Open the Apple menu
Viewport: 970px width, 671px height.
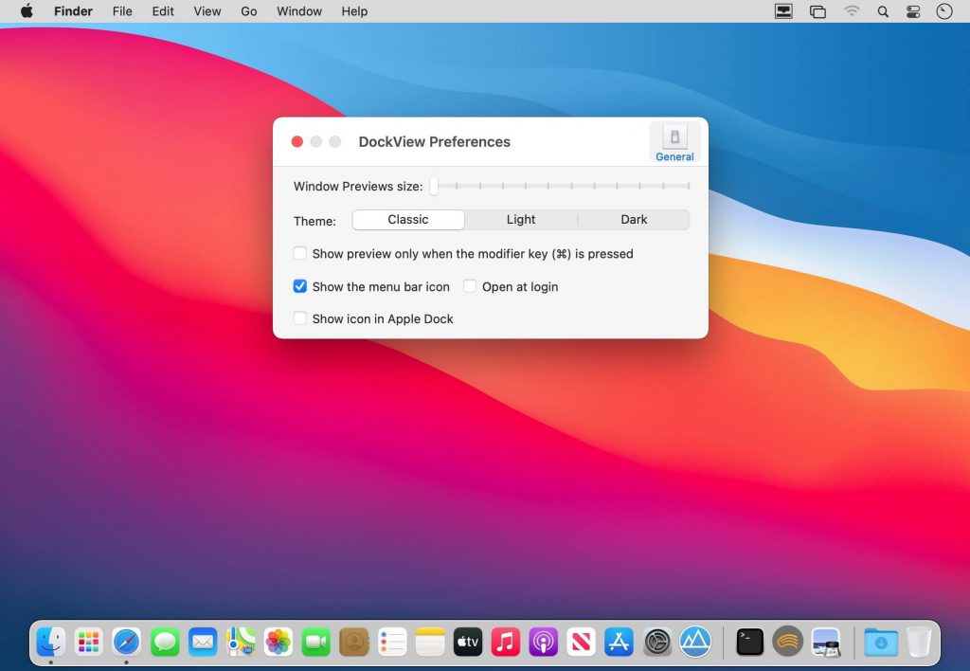tap(26, 11)
